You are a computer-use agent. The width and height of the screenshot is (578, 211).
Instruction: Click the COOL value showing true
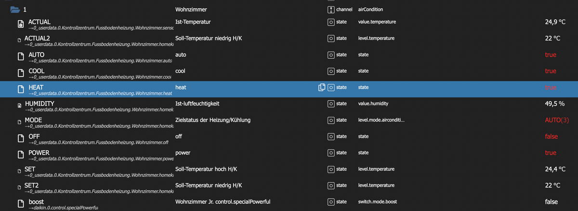click(x=550, y=71)
